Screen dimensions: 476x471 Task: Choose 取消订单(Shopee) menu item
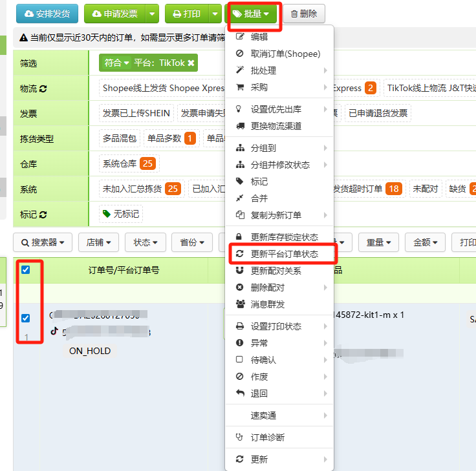[x=285, y=54]
